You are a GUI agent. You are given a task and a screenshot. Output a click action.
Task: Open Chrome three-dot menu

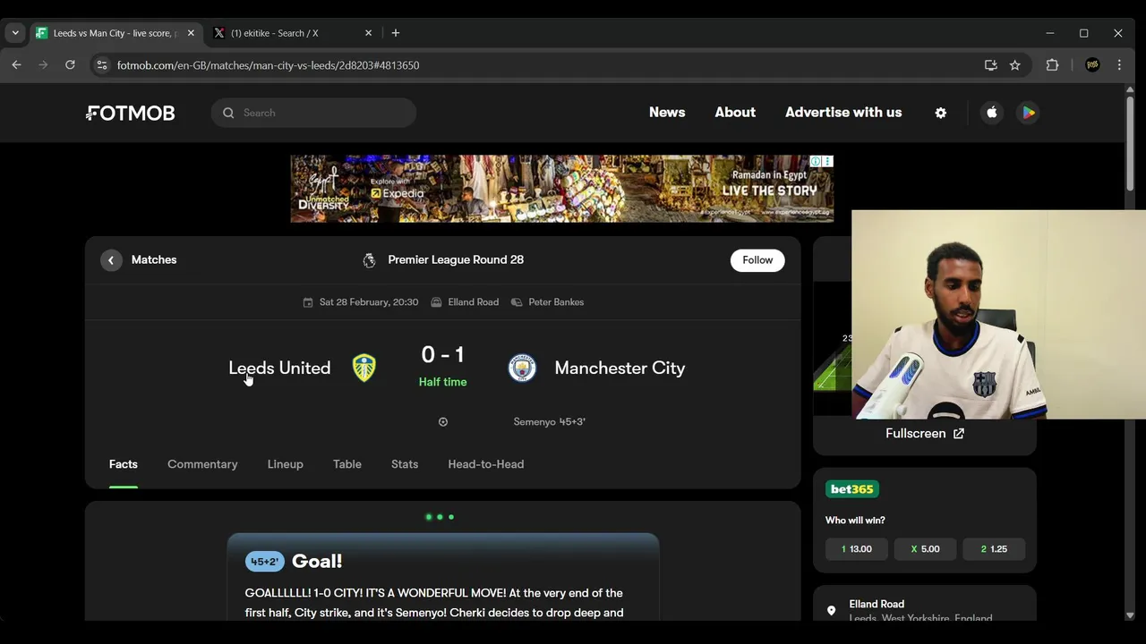point(1119,65)
